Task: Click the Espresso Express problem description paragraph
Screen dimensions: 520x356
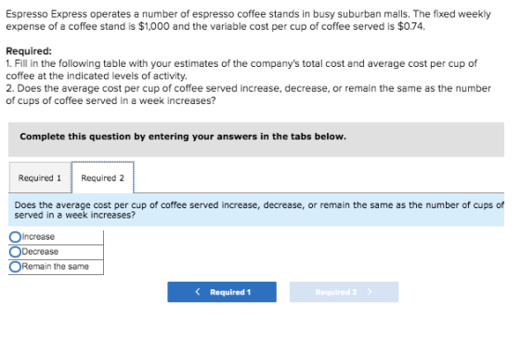Action: pos(248,20)
